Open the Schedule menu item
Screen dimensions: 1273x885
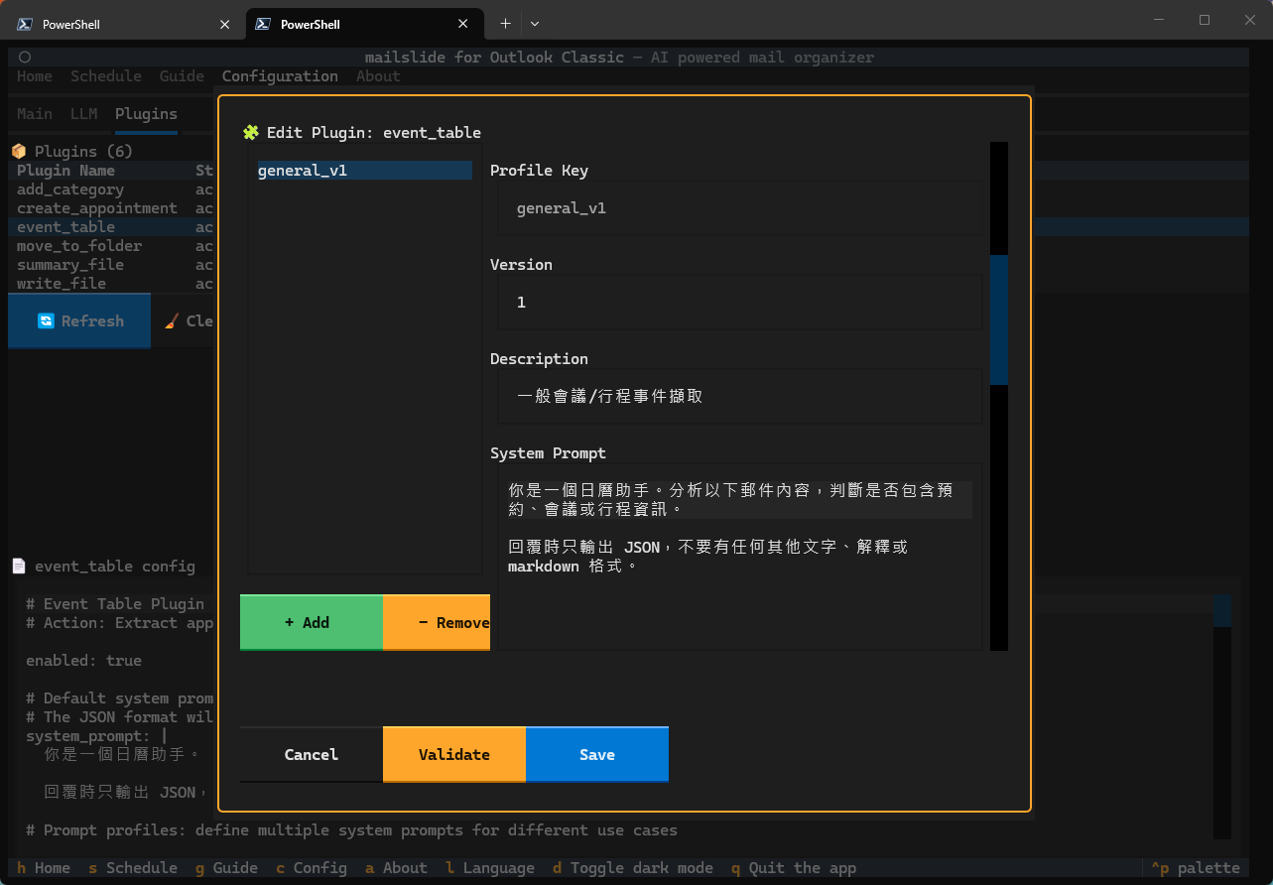coord(106,75)
